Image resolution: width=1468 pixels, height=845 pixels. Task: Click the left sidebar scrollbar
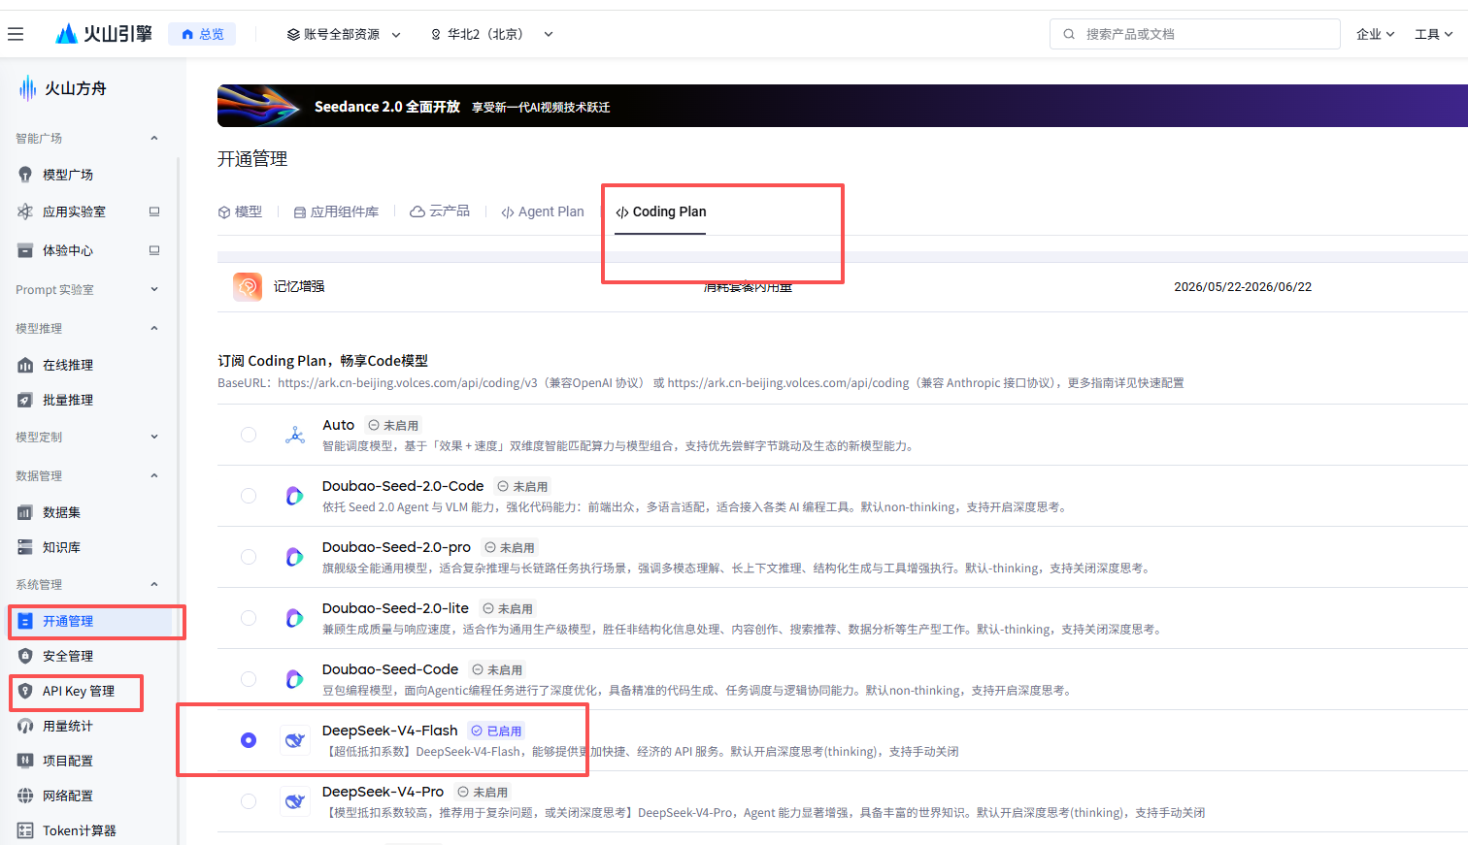tap(179, 500)
